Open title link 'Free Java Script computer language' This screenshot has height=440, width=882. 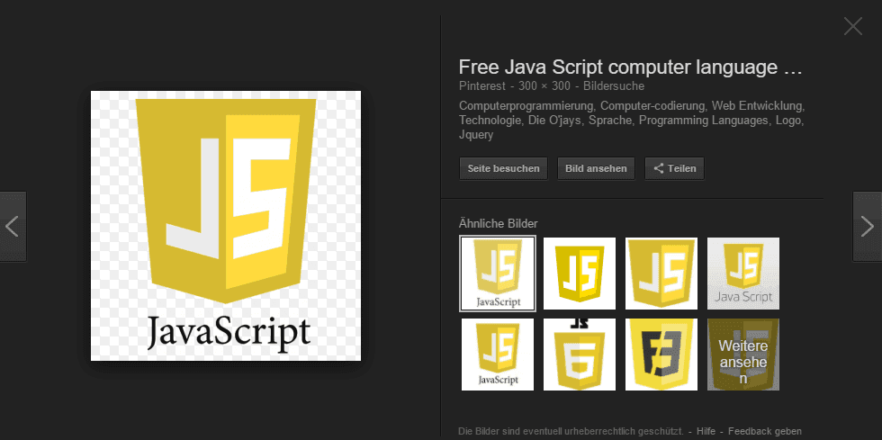[630, 67]
